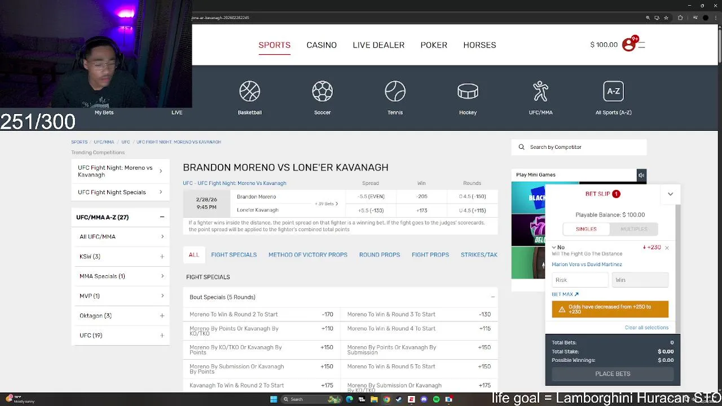Click Lone'er Kavanagh win odds +173
The image size is (722, 406).
421,210
